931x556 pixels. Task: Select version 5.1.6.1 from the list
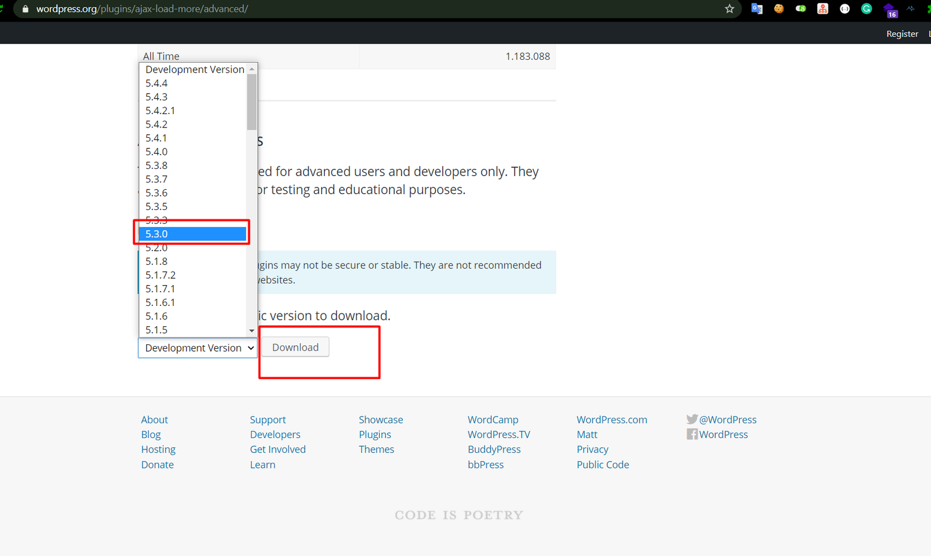pos(193,303)
